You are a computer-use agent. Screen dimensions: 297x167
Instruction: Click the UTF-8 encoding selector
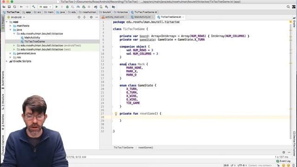[x=242, y=165]
